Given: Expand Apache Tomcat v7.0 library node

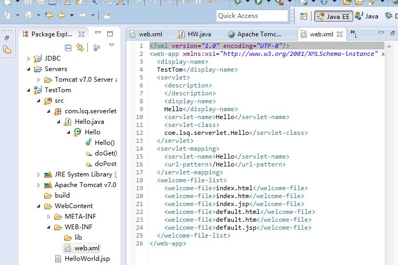Looking at the screenshot, I should [x=38, y=185].
